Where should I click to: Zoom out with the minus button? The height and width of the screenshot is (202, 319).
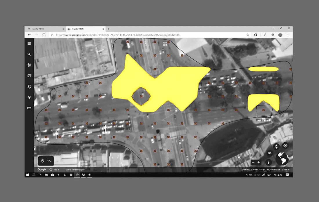point(253,162)
